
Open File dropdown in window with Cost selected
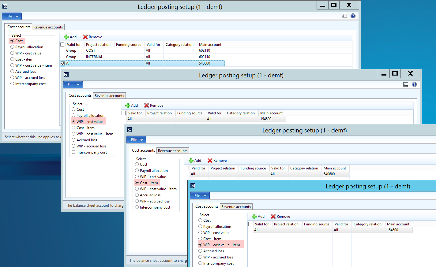[x=12, y=16]
